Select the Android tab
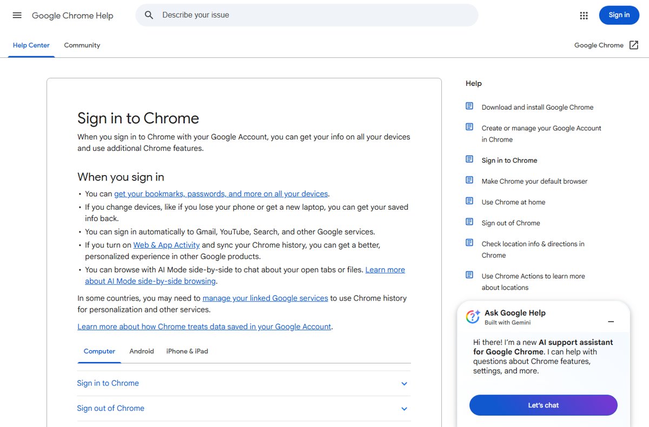The height and width of the screenshot is (427, 649). point(142,351)
